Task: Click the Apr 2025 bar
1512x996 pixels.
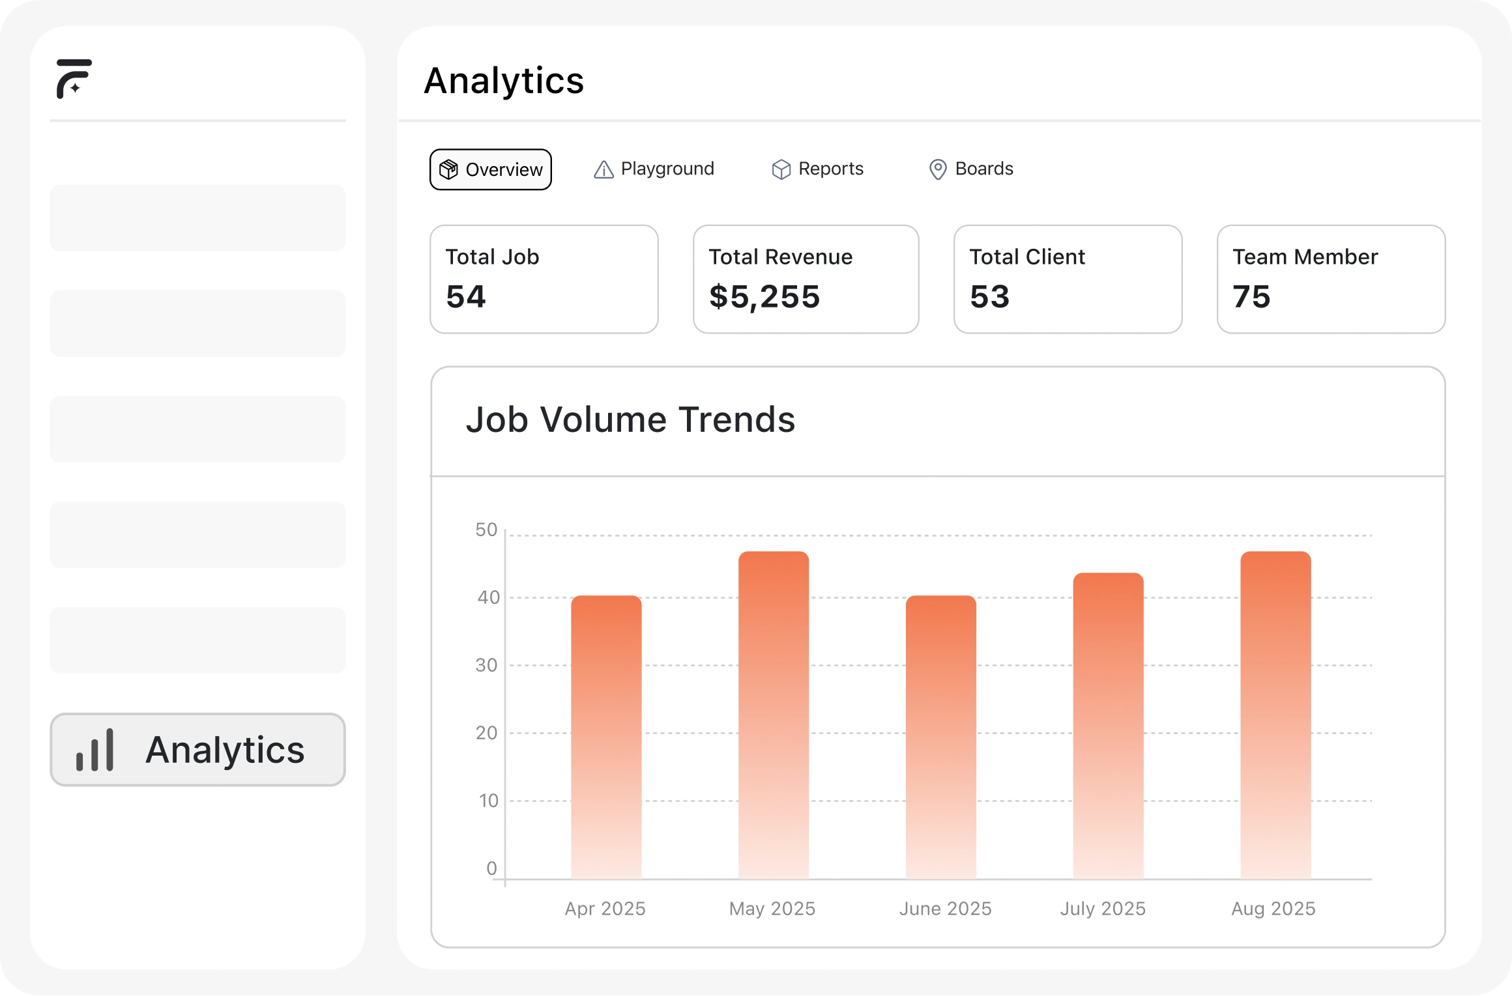Action: (x=606, y=736)
